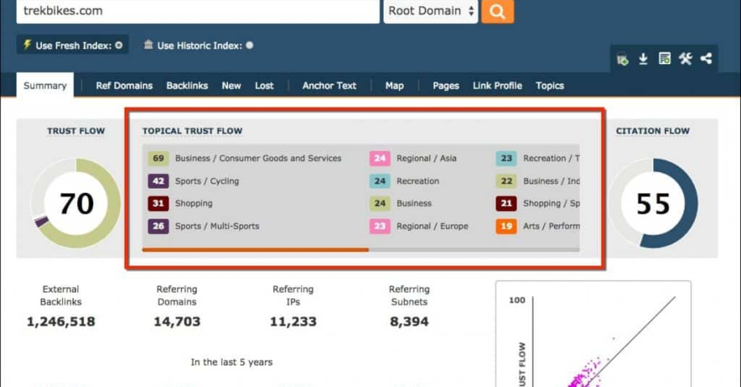Click the Referring IPs value 11,233
Screen dimensions: 741x387
click(293, 322)
